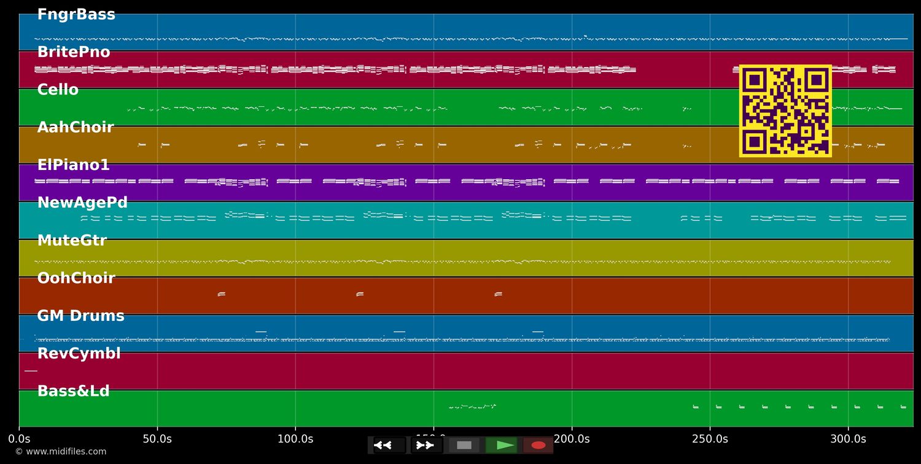Select the MuteGtr track label
The height and width of the screenshot is (464, 921).
pyautogui.click(x=72, y=241)
